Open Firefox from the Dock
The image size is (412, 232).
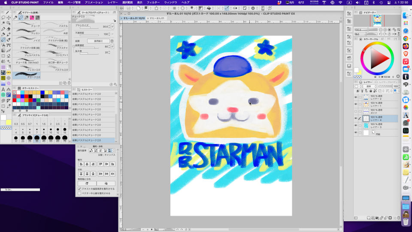(406, 46)
